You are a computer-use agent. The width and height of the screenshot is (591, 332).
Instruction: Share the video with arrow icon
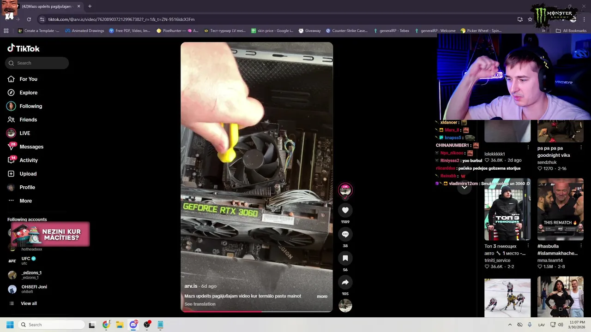click(345, 282)
